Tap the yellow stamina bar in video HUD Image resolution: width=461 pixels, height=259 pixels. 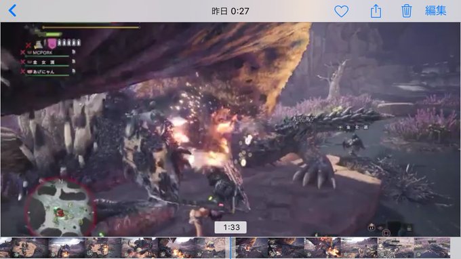(x=91, y=27)
